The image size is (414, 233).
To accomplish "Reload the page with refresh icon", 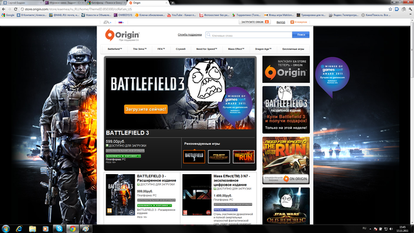I will click(x=16, y=9).
